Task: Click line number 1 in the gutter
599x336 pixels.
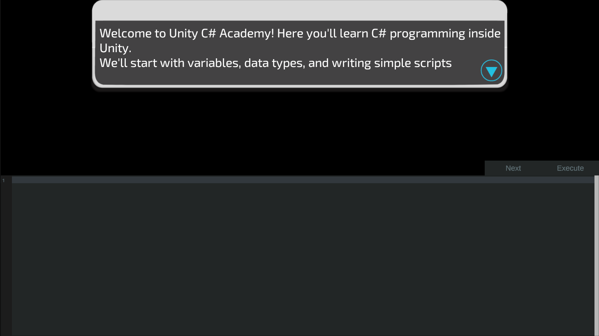Action: coord(4,180)
